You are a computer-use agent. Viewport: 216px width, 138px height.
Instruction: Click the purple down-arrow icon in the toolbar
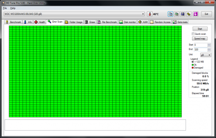(195, 14)
